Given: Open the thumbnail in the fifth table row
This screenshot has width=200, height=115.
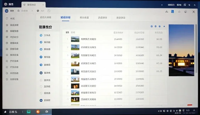Looking at the screenshot, I should [x=75, y=72].
